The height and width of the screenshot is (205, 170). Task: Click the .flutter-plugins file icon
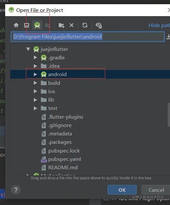[44, 117]
